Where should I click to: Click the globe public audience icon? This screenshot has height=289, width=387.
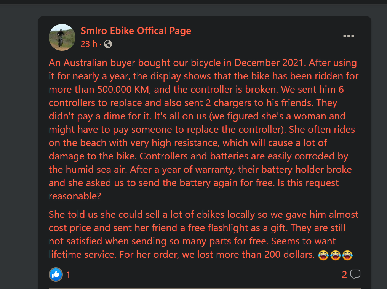pos(108,44)
